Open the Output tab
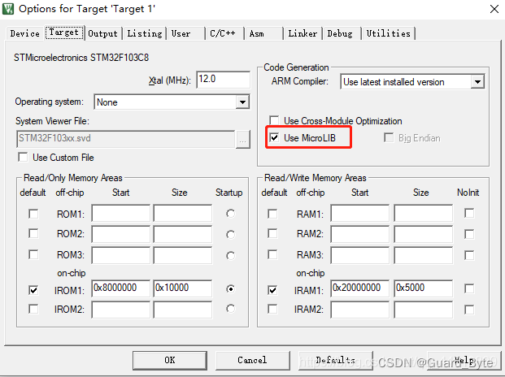Viewport: 505px width, 377px height. [102, 33]
